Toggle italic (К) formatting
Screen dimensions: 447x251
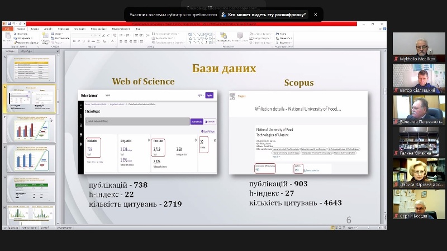coord(78,41)
